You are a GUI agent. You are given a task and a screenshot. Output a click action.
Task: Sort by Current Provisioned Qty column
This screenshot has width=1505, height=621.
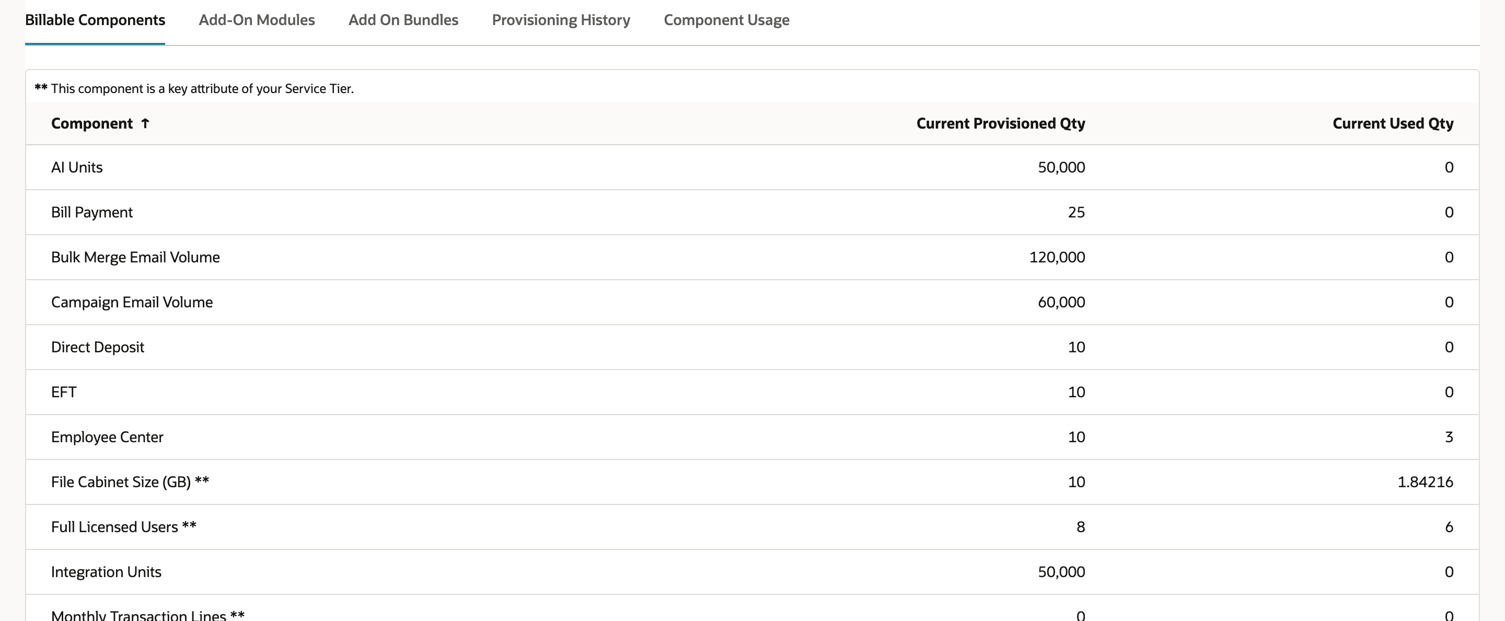coord(1000,123)
